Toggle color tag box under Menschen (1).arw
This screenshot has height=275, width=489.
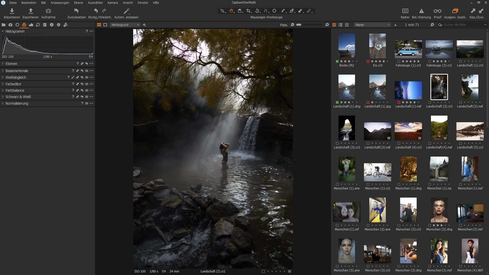337,184
